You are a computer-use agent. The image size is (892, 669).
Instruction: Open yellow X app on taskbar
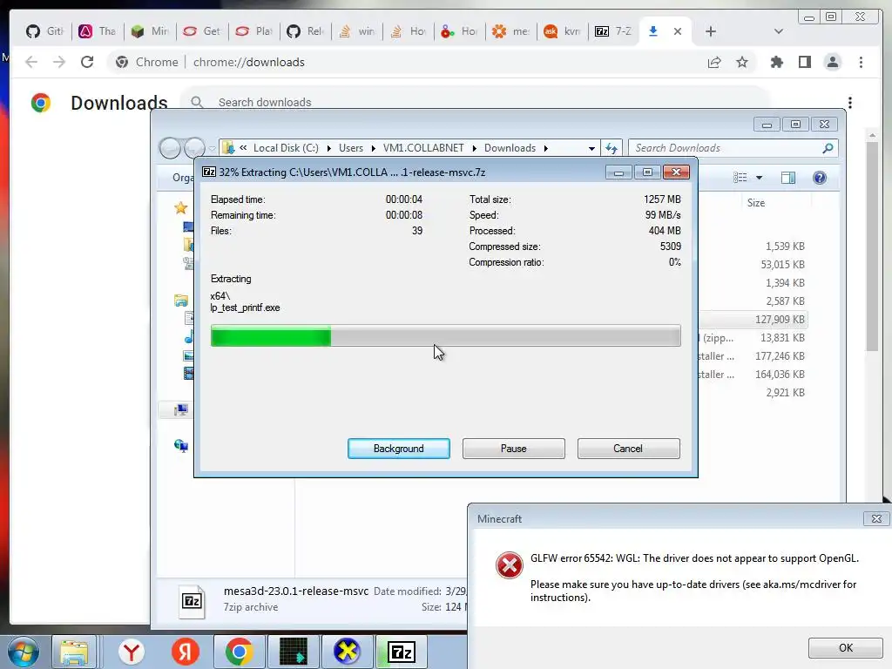pyautogui.click(x=347, y=652)
